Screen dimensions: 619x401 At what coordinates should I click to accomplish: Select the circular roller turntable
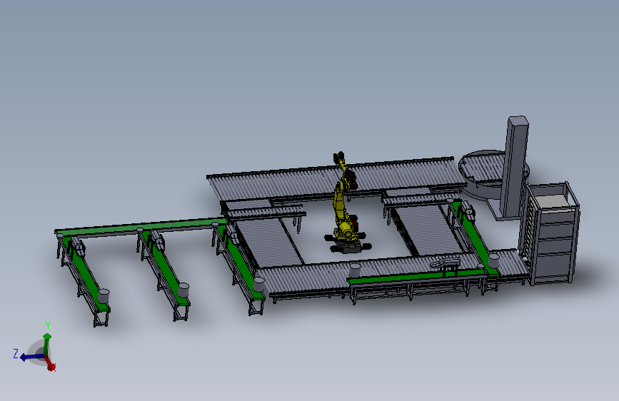pyautogui.click(x=484, y=172)
